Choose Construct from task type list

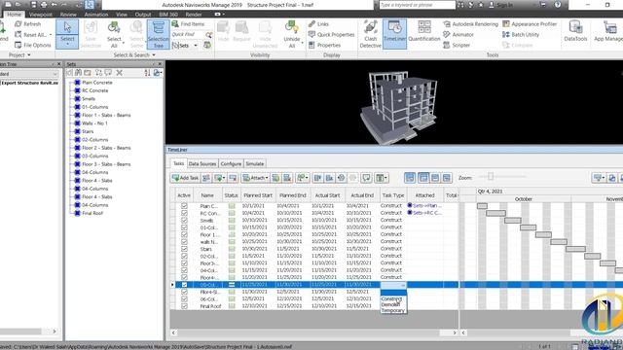[x=391, y=298]
